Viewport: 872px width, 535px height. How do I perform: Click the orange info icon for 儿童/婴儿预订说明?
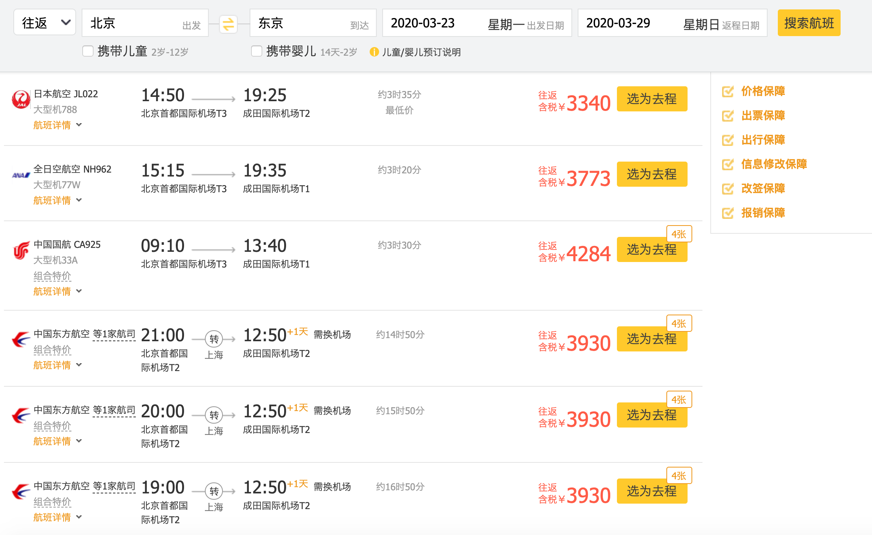coord(374,52)
